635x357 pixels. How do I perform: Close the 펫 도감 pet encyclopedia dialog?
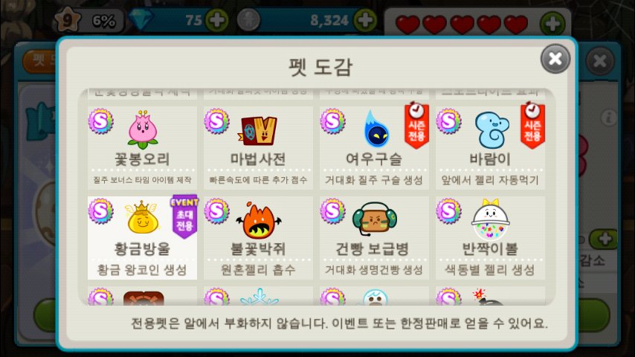(x=555, y=59)
